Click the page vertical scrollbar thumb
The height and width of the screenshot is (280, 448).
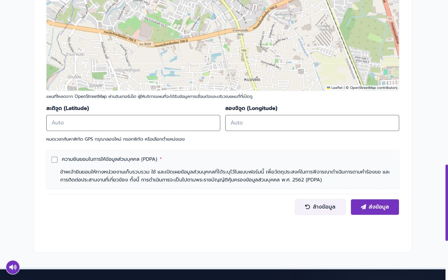[447, 203]
